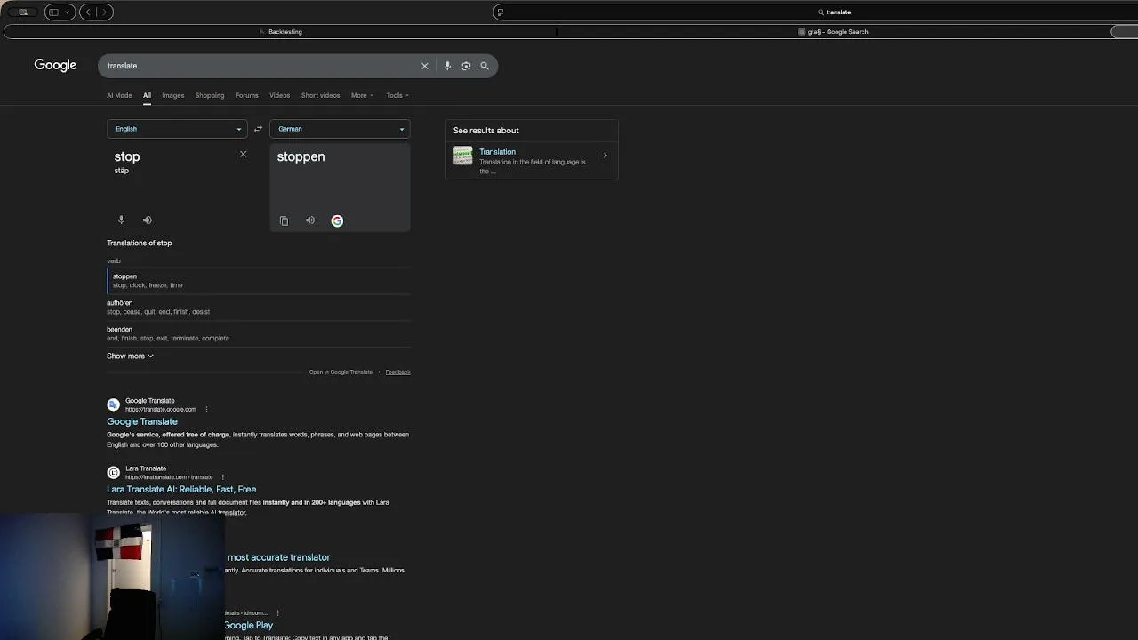Copy the translation 'stoppen'
Screen dimensions: 1138x640
tap(284, 220)
